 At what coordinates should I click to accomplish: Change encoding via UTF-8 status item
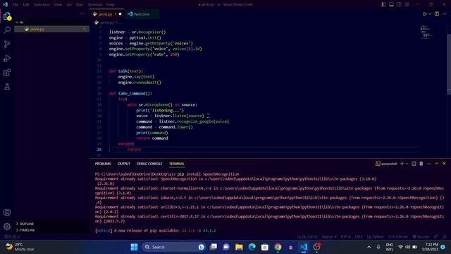pos(346,237)
